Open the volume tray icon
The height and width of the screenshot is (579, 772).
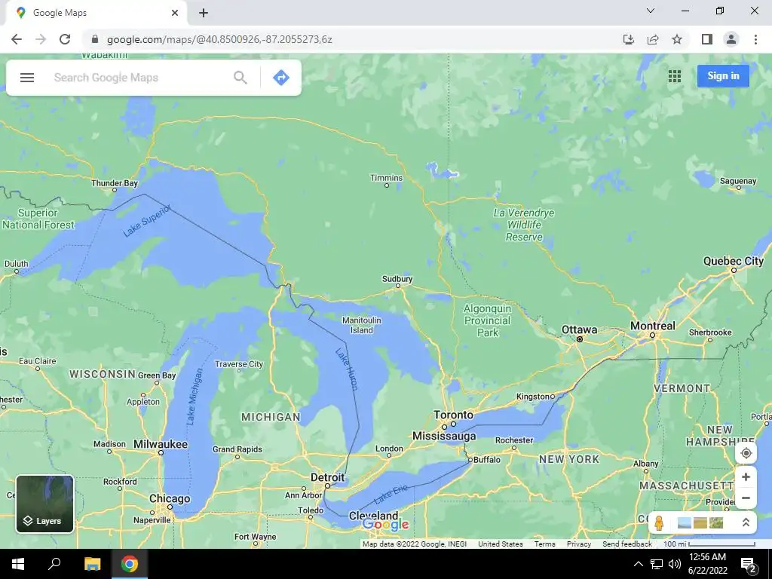[675, 564]
